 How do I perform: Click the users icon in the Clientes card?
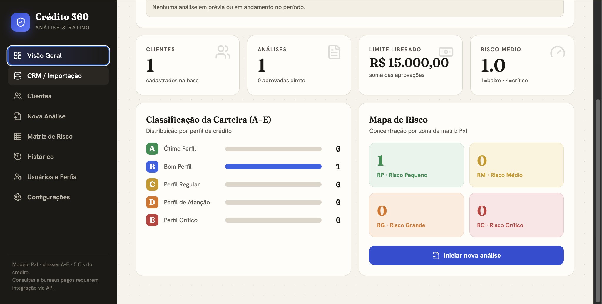tap(223, 52)
